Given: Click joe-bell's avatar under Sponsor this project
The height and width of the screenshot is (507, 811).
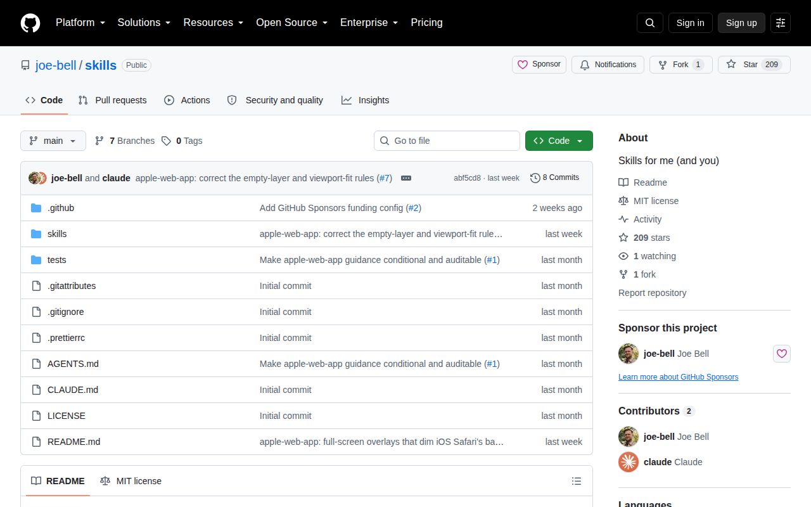Looking at the screenshot, I should coord(629,354).
